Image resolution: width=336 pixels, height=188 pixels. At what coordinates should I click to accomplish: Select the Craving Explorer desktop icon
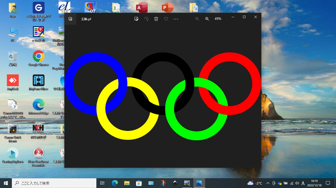pos(13,155)
